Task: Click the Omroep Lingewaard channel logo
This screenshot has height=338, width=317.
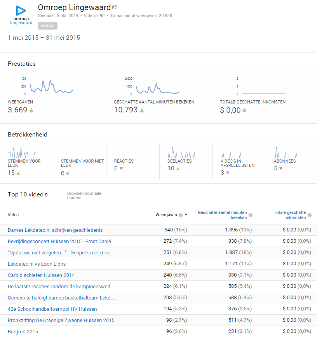Action: tap(21, 15)
